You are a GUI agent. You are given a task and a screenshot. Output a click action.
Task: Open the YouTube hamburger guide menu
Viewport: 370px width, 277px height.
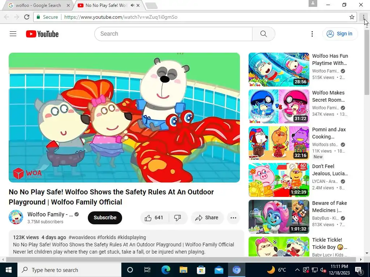point(13,34)
